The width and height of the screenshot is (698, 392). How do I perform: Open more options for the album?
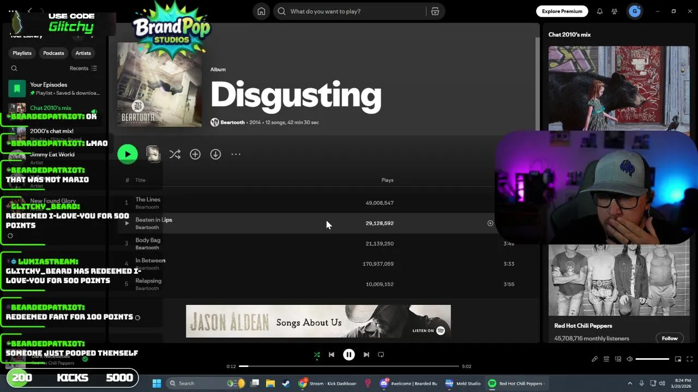click(x=236, y=155)
